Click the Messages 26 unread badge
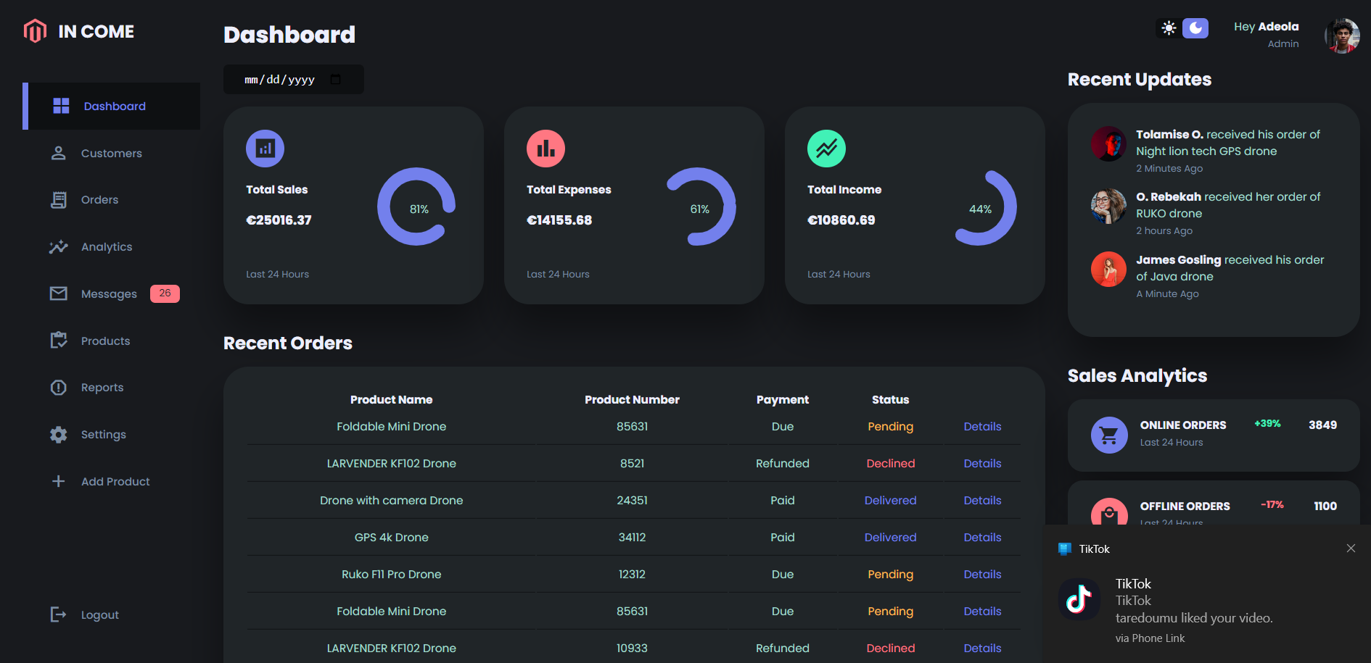 (x=165, y=293)
